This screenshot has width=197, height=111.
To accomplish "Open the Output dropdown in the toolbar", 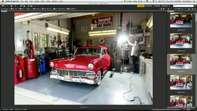I will tap(32, 6).
